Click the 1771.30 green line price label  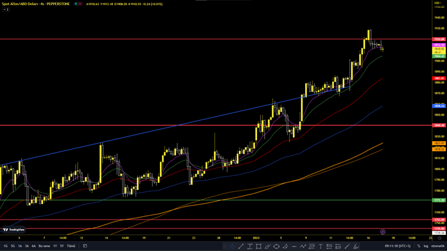point(439,200)
